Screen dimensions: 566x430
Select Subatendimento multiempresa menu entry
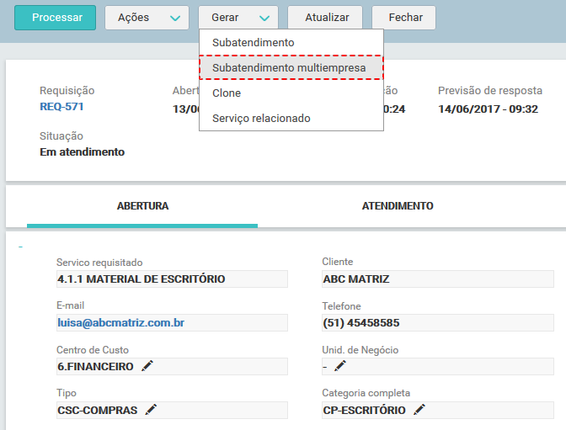point(291,67)
